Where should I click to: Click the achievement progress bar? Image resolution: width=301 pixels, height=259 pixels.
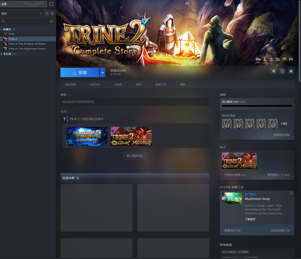pos(257,106)
